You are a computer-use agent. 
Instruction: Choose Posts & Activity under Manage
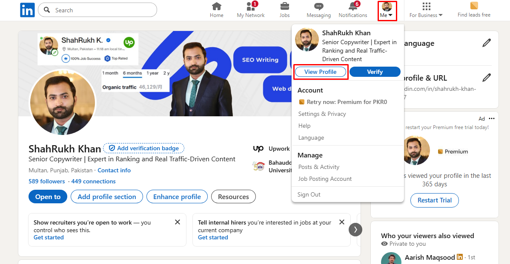click(319, 166)
